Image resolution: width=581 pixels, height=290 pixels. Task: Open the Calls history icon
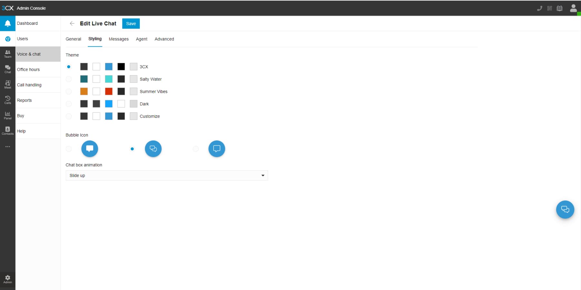pyautogui.click(x=7, y=100)
